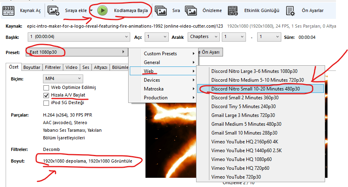Screen dimensions: 348x187
Task: Open the Açı angle dropdown
Action: coord(156,37)
